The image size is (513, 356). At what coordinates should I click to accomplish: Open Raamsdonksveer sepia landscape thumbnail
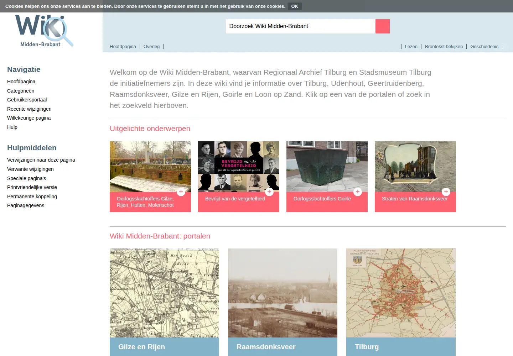(283, 293)
